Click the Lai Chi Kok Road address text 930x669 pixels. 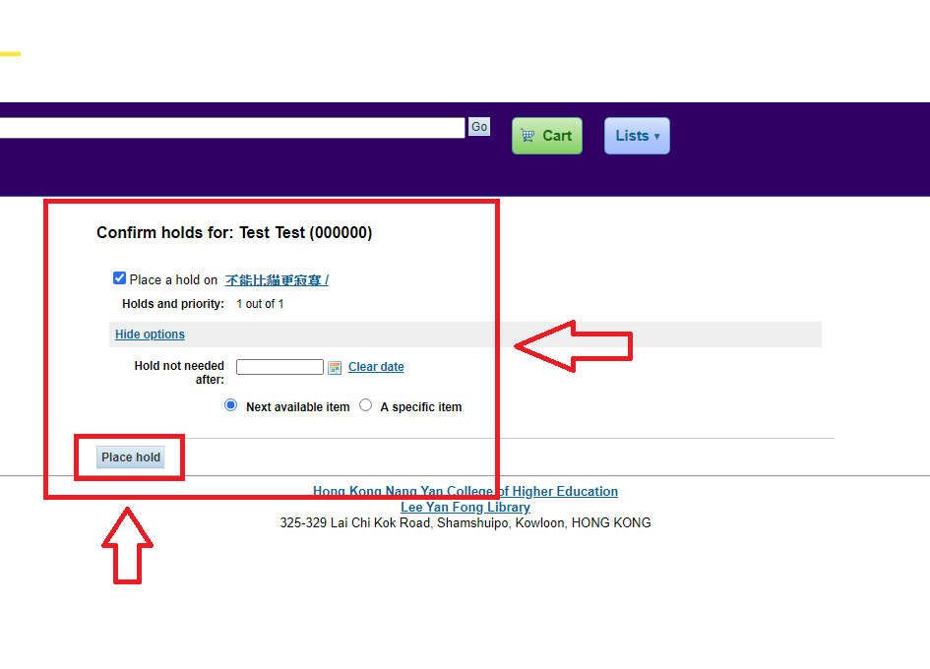(x=465, y=523)
